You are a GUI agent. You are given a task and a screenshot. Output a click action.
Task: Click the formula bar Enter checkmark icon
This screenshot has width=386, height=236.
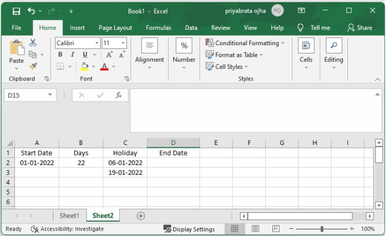[100, 95]
